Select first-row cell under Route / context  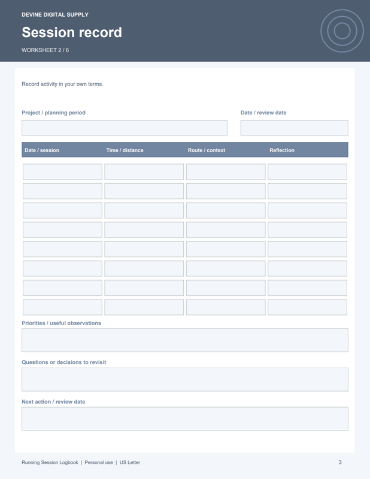(x=226, y=172)
